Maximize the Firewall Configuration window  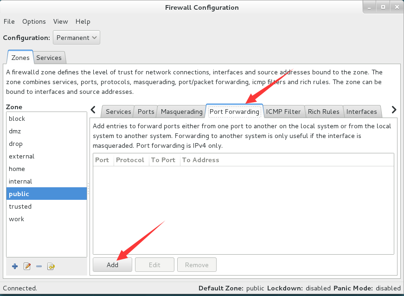pyautogui.click(x=383, y=7)
